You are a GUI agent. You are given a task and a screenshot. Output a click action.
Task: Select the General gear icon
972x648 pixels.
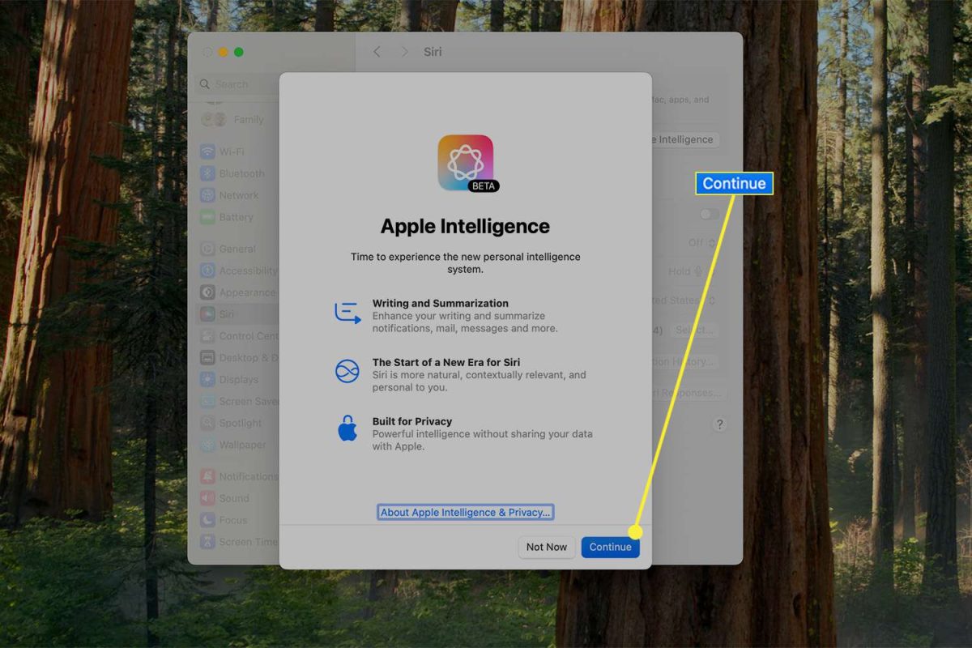pos(207,249)
